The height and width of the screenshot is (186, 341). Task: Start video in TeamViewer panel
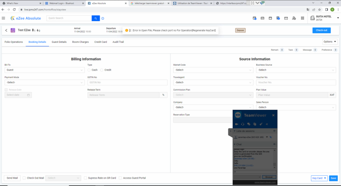tap(237, 124)
